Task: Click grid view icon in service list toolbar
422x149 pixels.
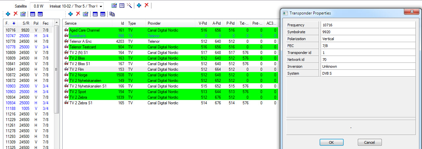Action: [95, 14]
